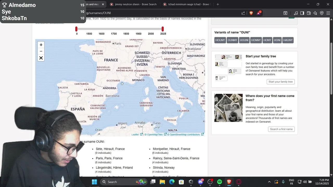This screenshot has width=333, height=187.
Task: Open File Explorer from the taskbar
Action: coord(162,182)
